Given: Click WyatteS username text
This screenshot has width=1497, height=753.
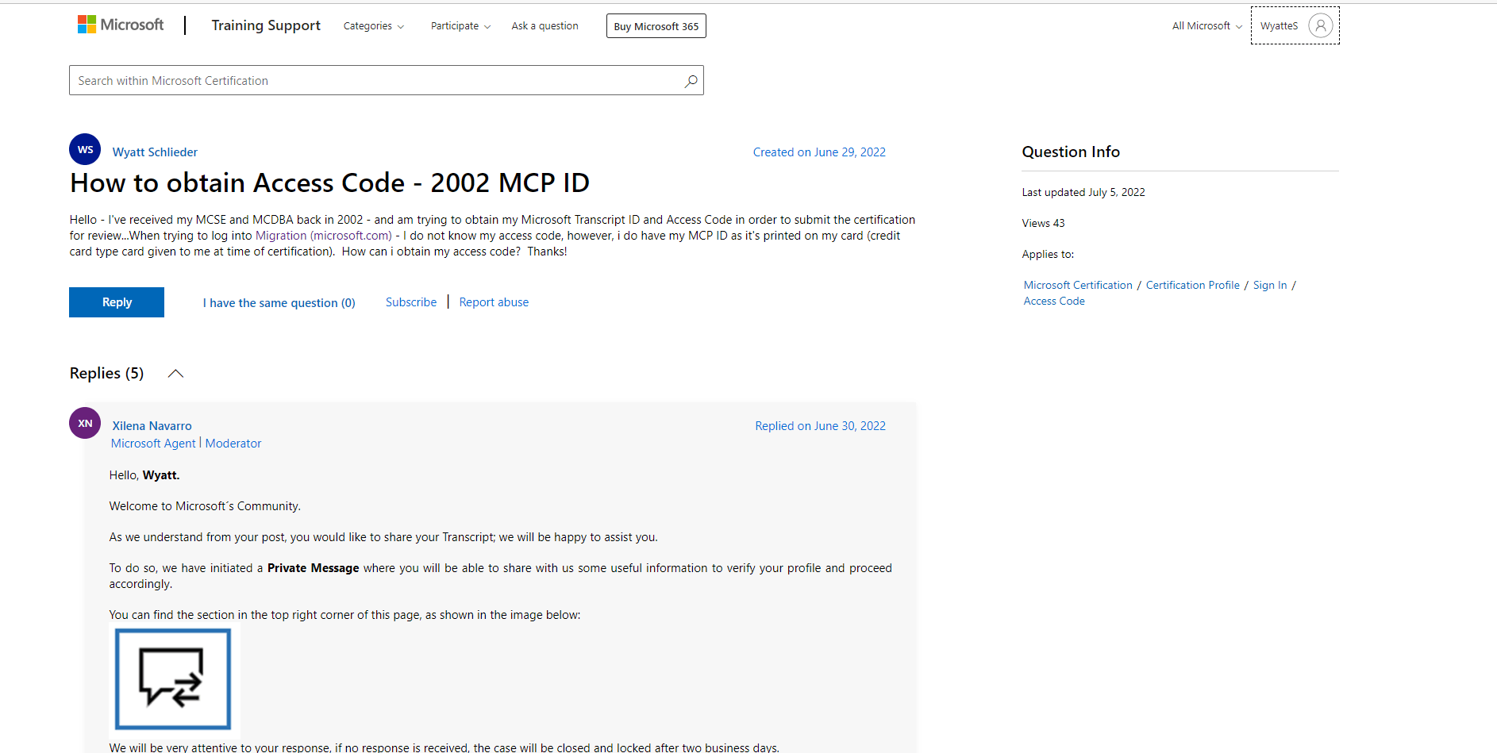Looking at the screenshot, I should click(1279, 26).
